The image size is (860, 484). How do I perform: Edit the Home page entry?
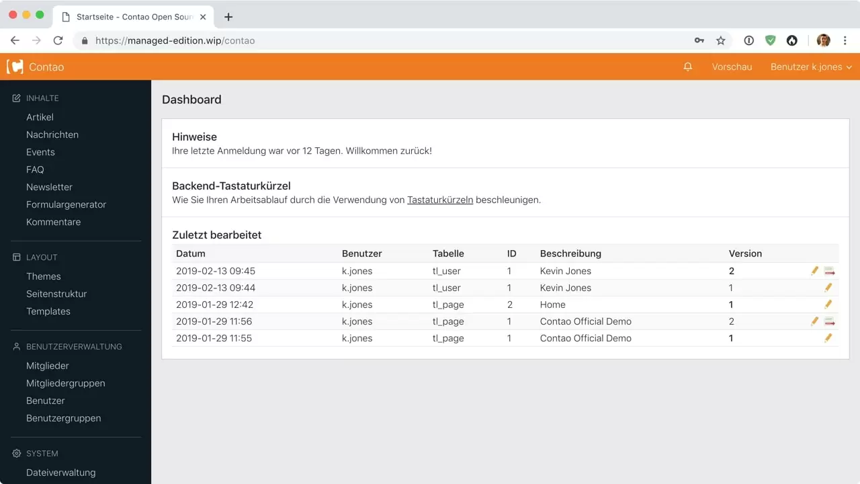click(x=828, y=304)
